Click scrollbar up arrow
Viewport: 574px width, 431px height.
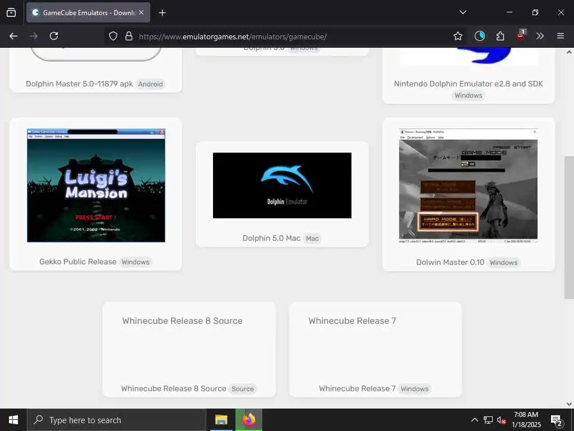tap(569, 52)
